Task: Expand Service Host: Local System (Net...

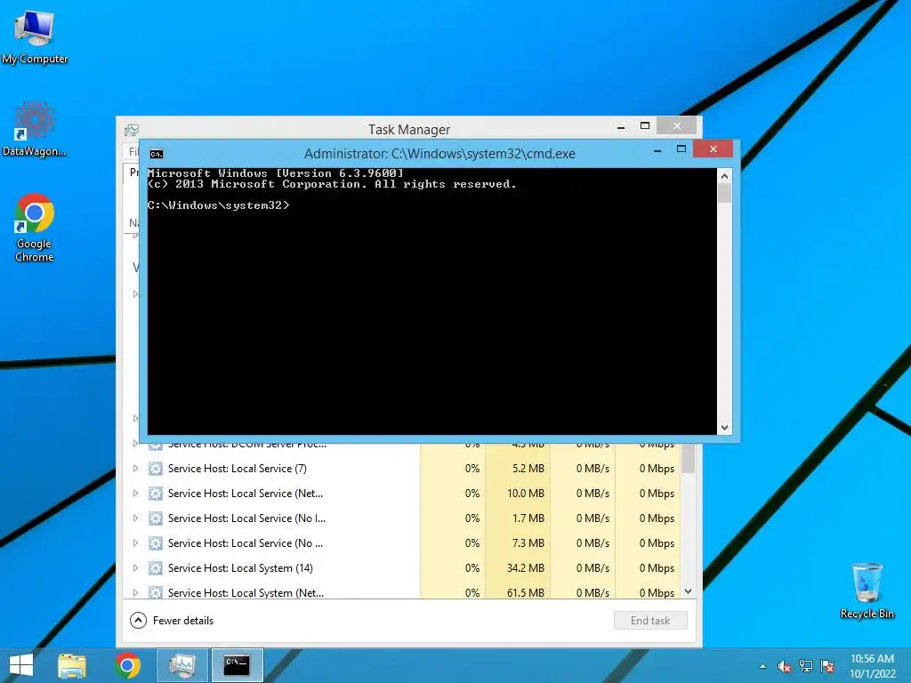Action: tap(135, 592)
